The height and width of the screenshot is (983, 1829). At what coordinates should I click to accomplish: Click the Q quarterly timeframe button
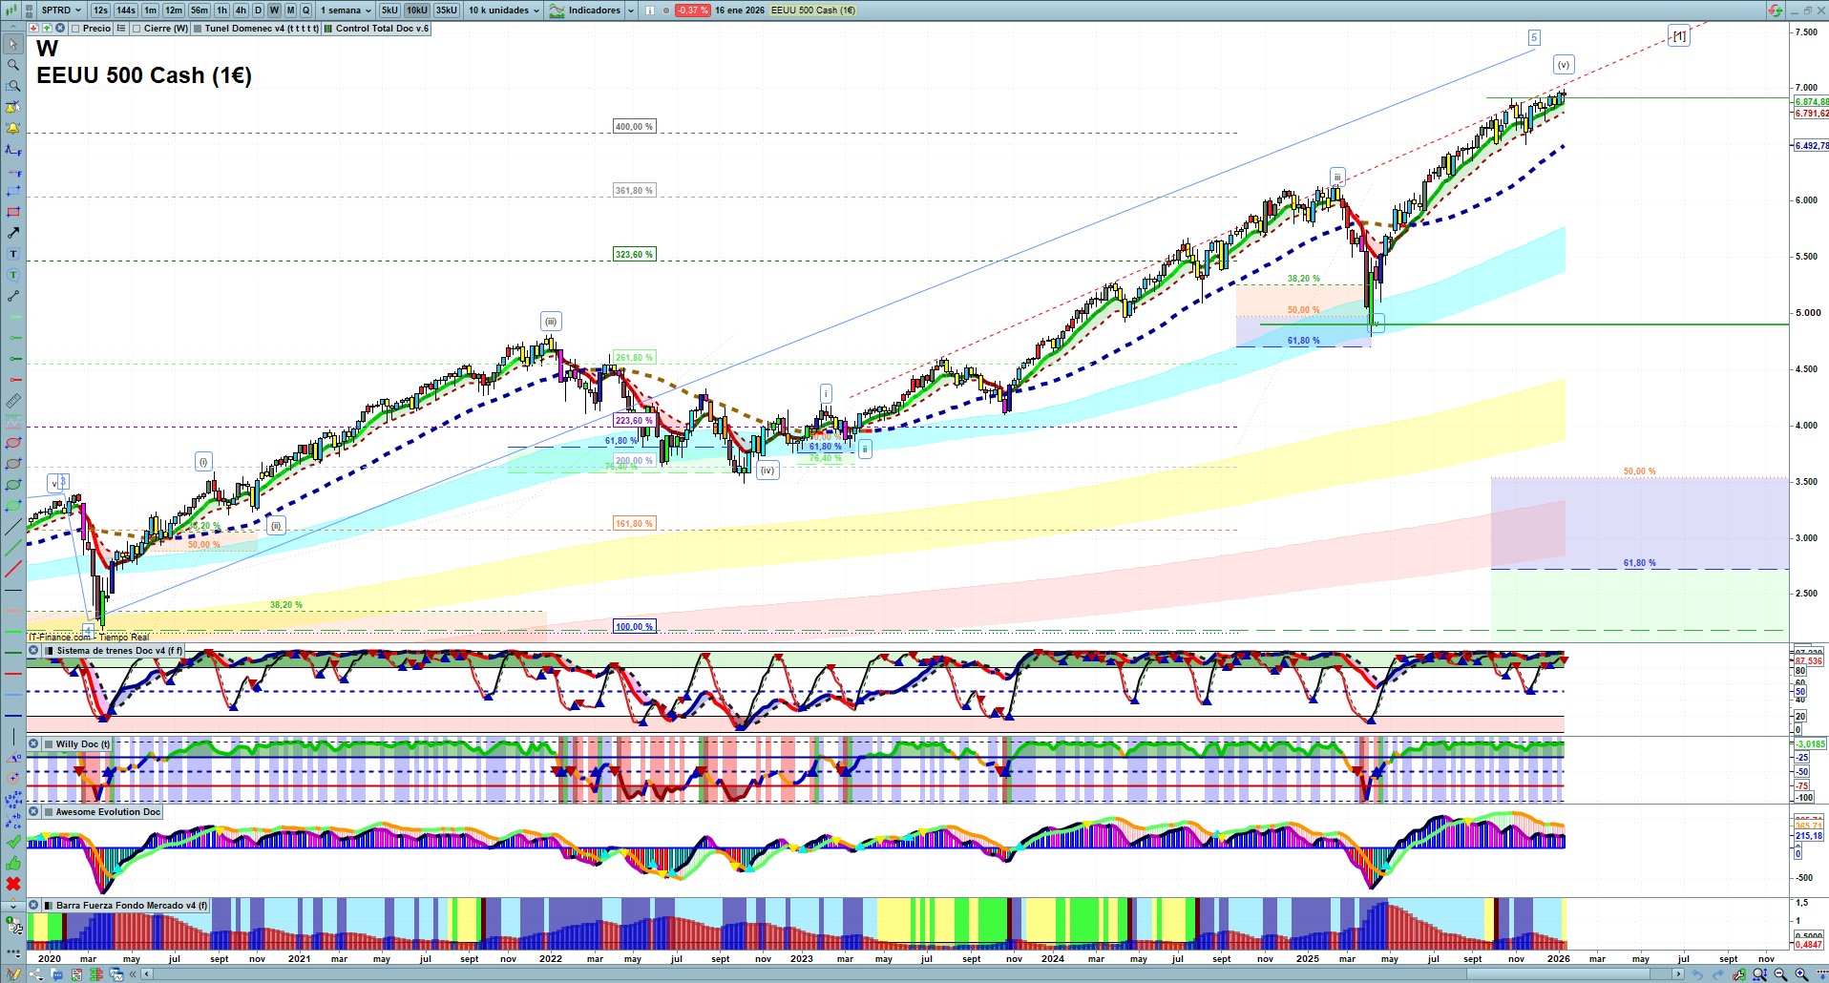306,10
